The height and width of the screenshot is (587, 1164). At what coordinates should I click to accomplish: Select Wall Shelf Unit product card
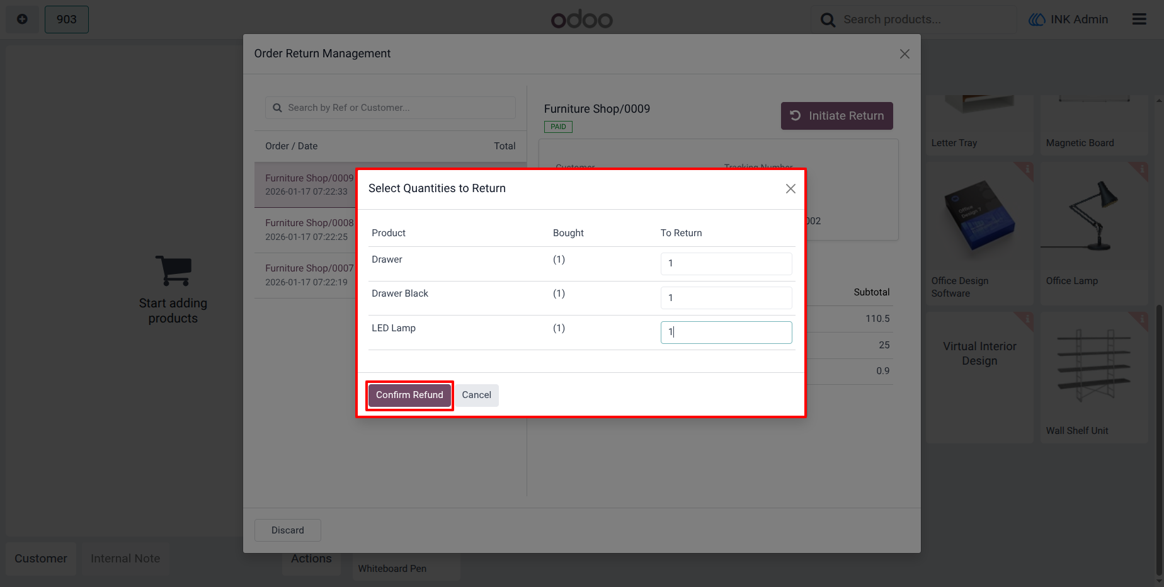tap(1094, 377)
